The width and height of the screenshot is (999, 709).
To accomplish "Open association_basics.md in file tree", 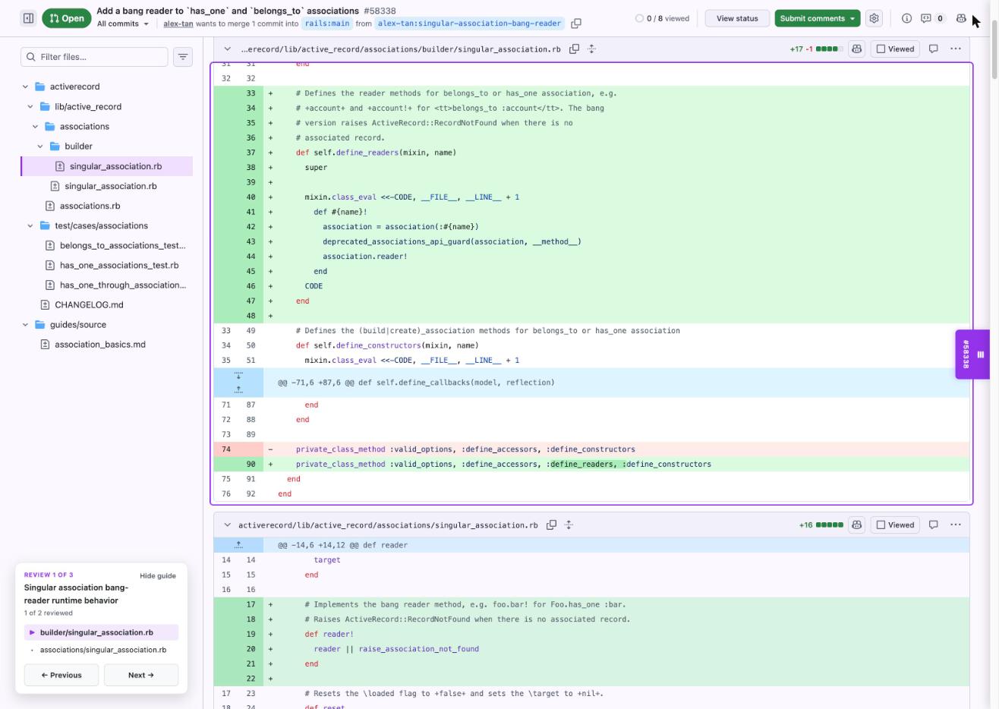I will 99,344.
